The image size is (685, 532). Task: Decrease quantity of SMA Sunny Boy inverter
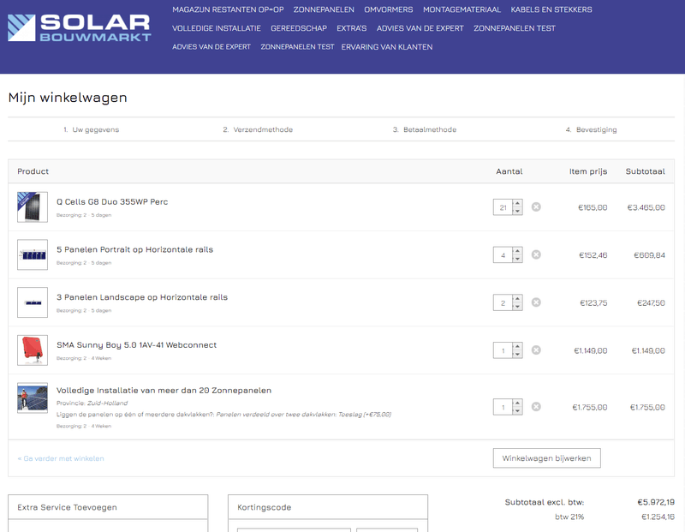517,354
